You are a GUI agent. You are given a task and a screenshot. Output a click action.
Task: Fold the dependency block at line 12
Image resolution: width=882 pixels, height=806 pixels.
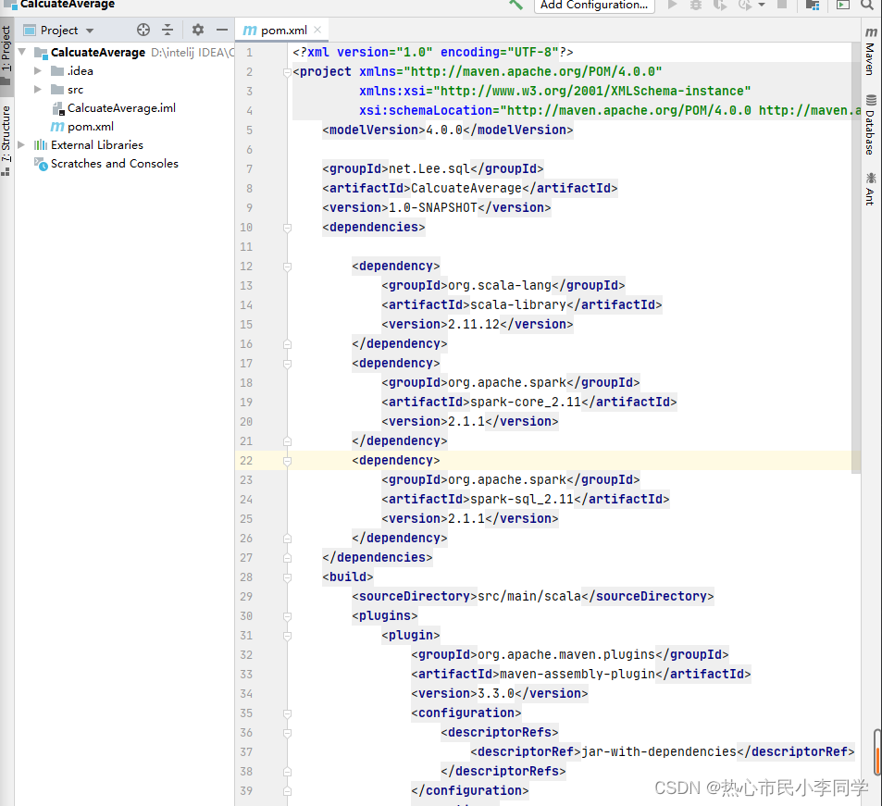[x=288, y=267]
